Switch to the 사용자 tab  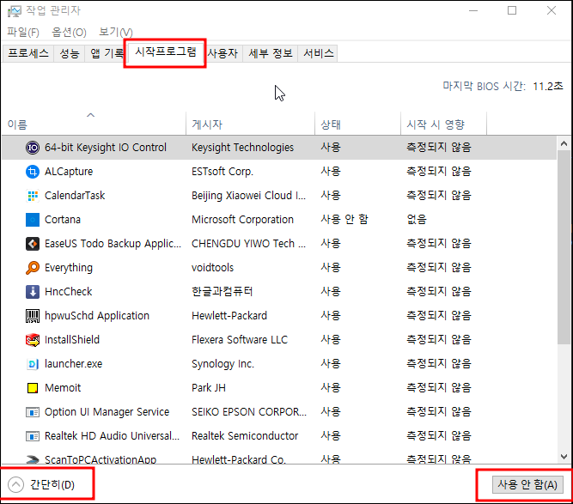(x=222, y=53)
